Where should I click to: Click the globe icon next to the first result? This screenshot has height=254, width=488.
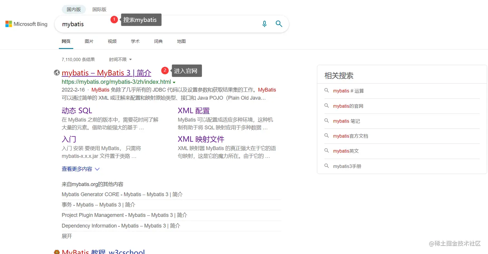pyautogui.click(x=57, y=73)
